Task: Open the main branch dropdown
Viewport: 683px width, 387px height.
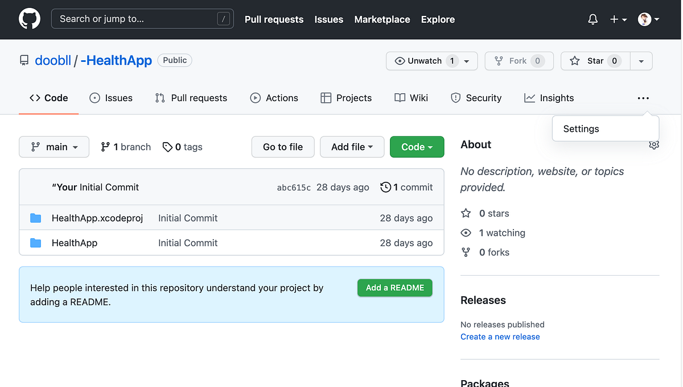Action: pyautogui.click(x=54, y=147)
